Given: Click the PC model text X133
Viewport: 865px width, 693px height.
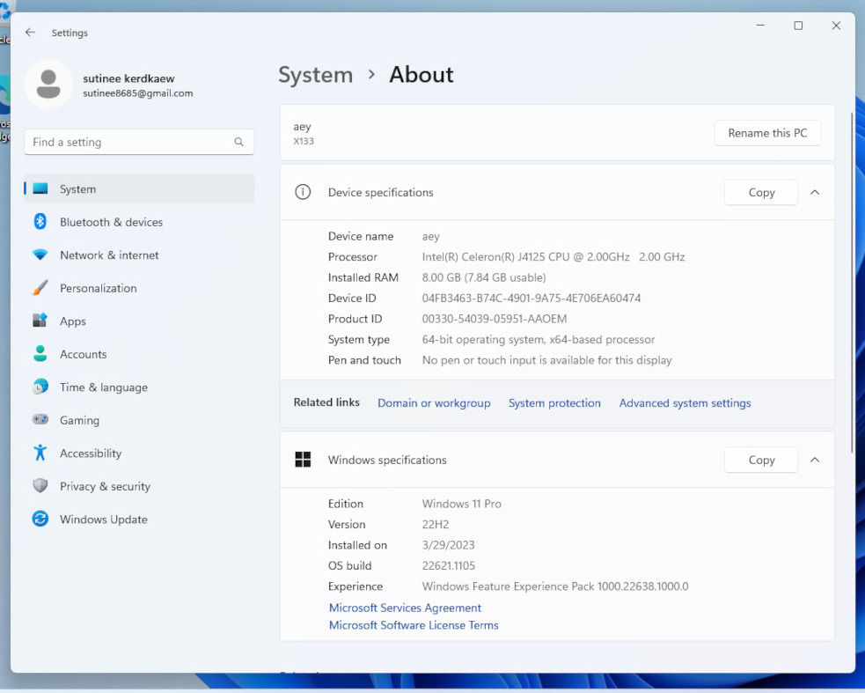Looking at the screenshot, I should pos(304,142).
